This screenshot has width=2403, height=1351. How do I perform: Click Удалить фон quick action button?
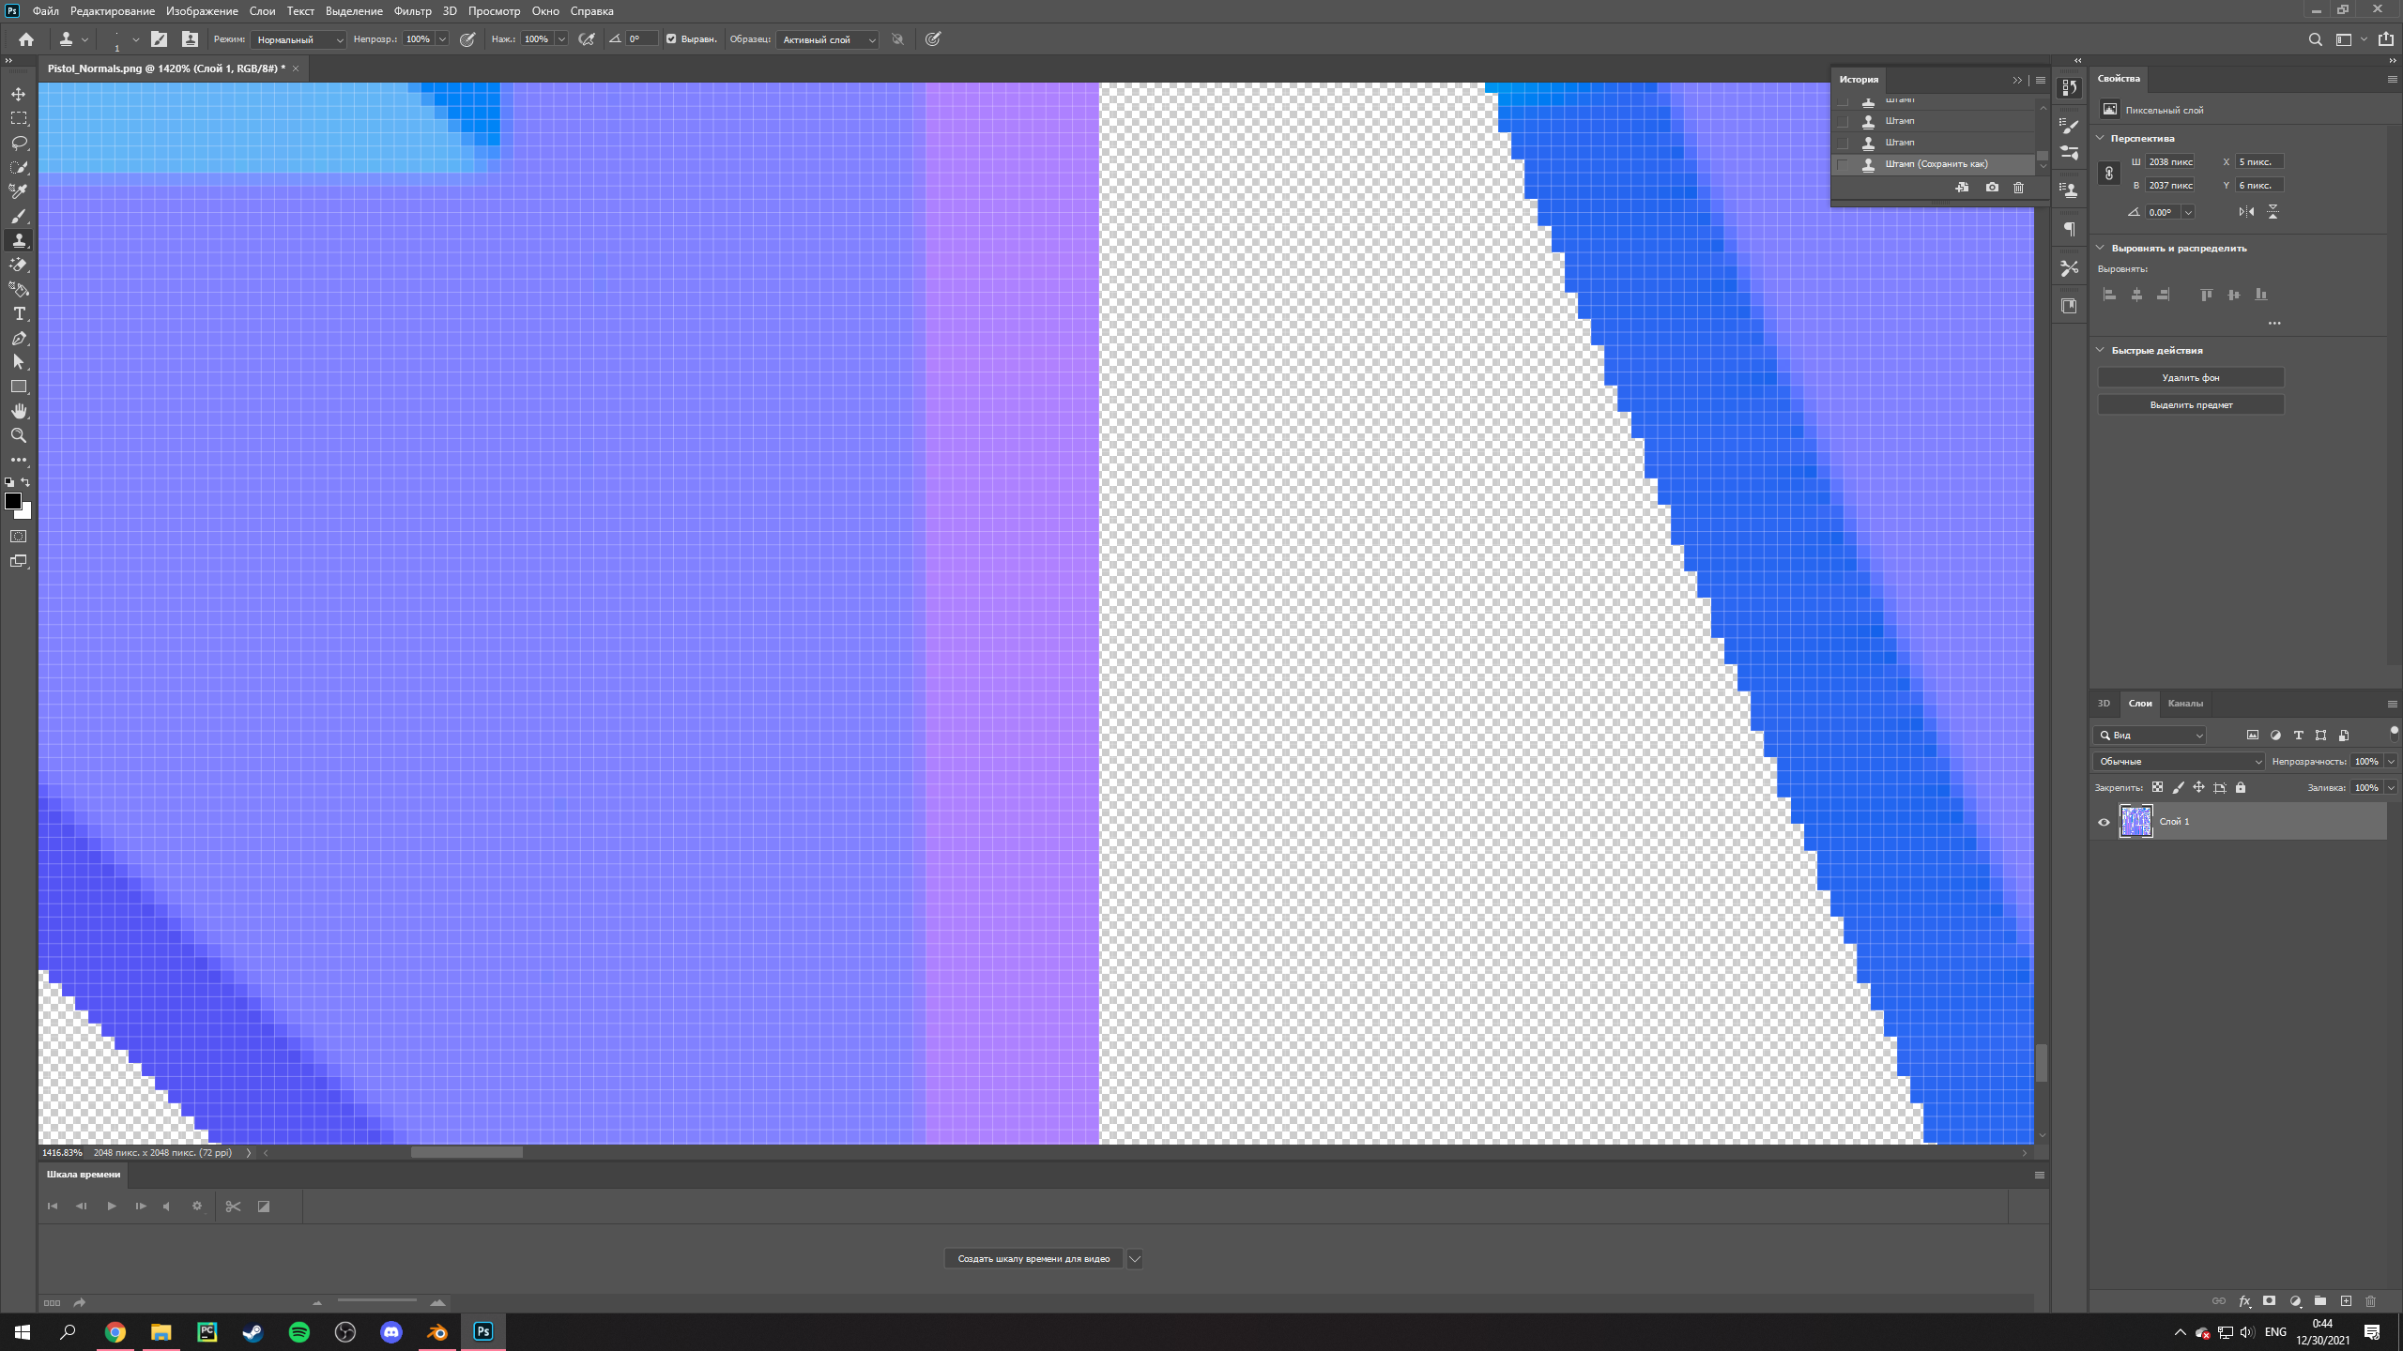[2192, 378]
